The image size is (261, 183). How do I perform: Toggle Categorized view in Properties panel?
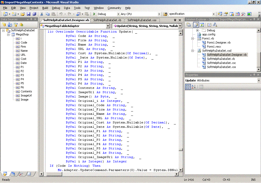click(x=188, y=87)
